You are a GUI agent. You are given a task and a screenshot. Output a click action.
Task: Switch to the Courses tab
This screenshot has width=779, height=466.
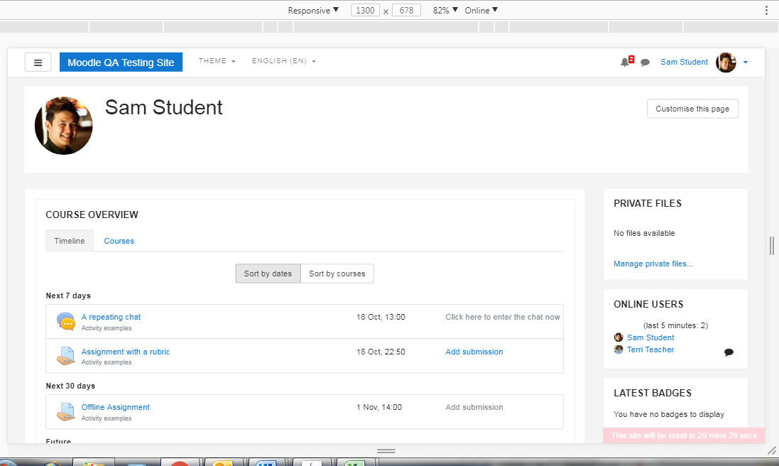119,241
